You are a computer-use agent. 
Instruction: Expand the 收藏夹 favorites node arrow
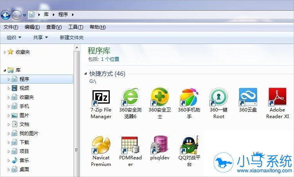[5, 52]
